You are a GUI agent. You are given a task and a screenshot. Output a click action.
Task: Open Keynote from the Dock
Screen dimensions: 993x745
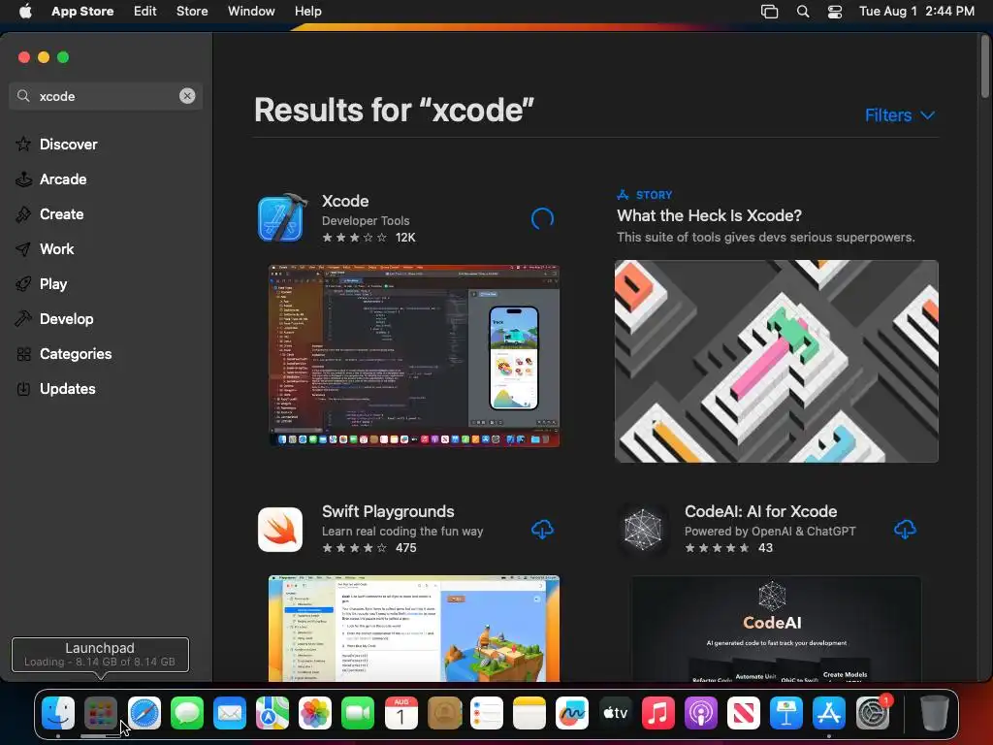tap(785, 713)
